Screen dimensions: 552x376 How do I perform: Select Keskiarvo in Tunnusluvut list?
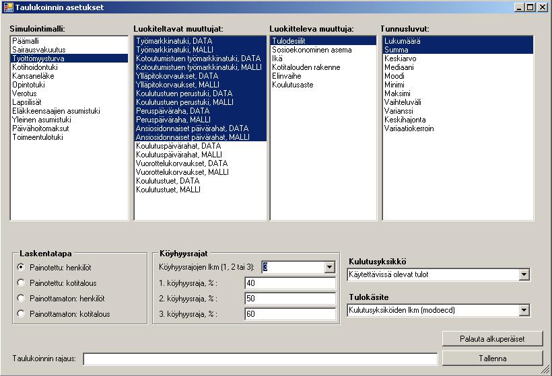458,59
